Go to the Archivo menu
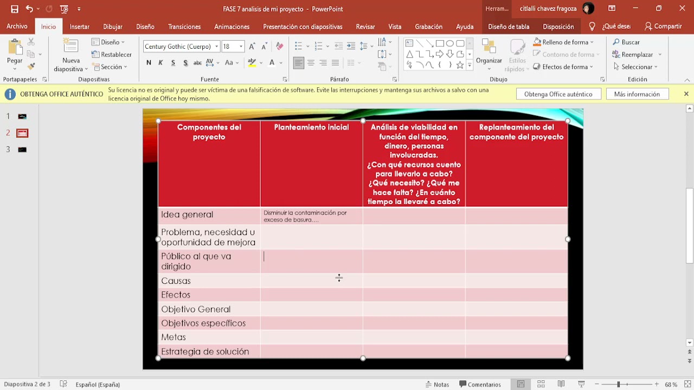 click(17, 27)
